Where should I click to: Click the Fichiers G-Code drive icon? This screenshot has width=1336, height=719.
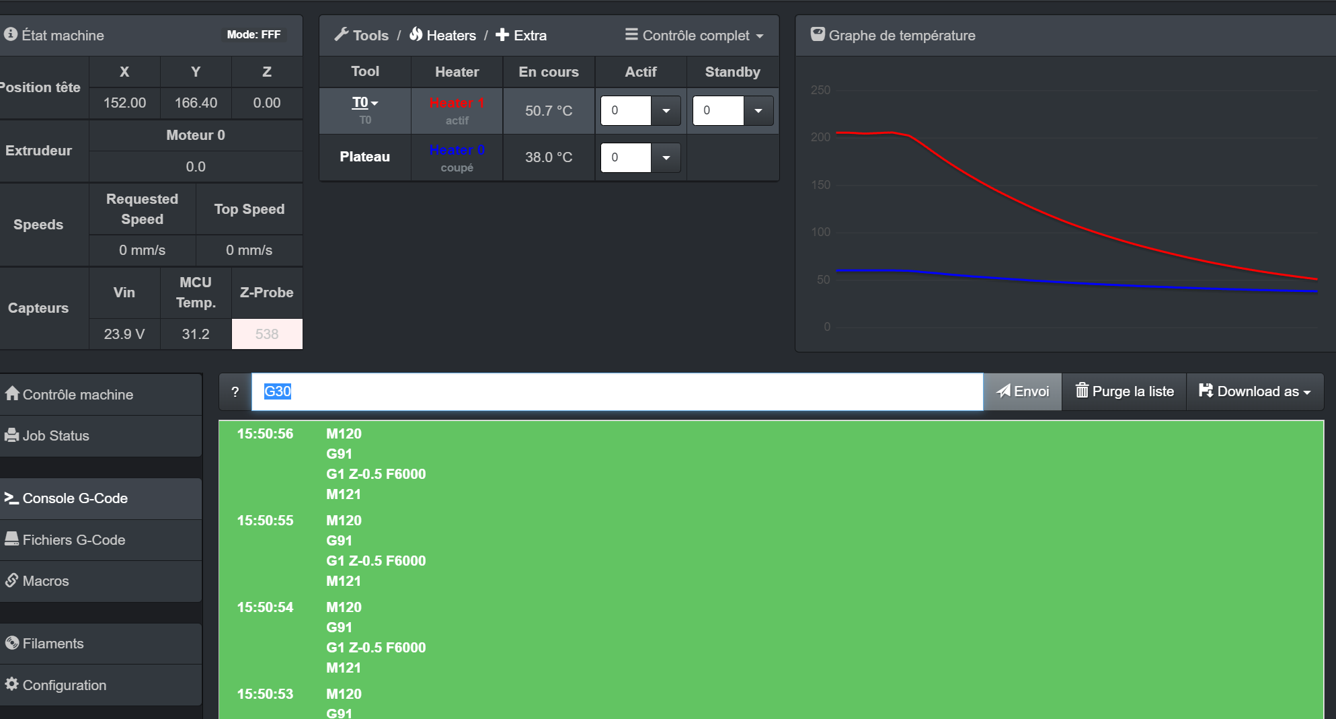tap(12, 539)
